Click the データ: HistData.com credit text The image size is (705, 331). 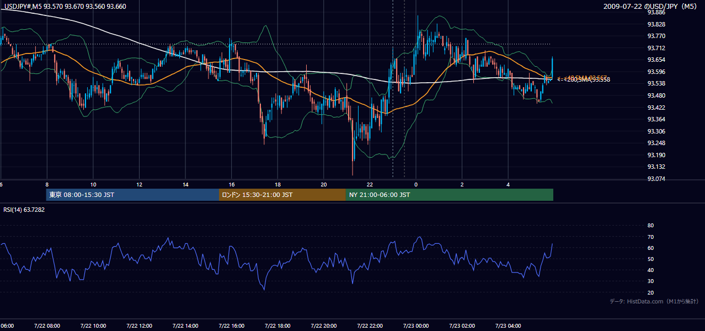point(654,301)
